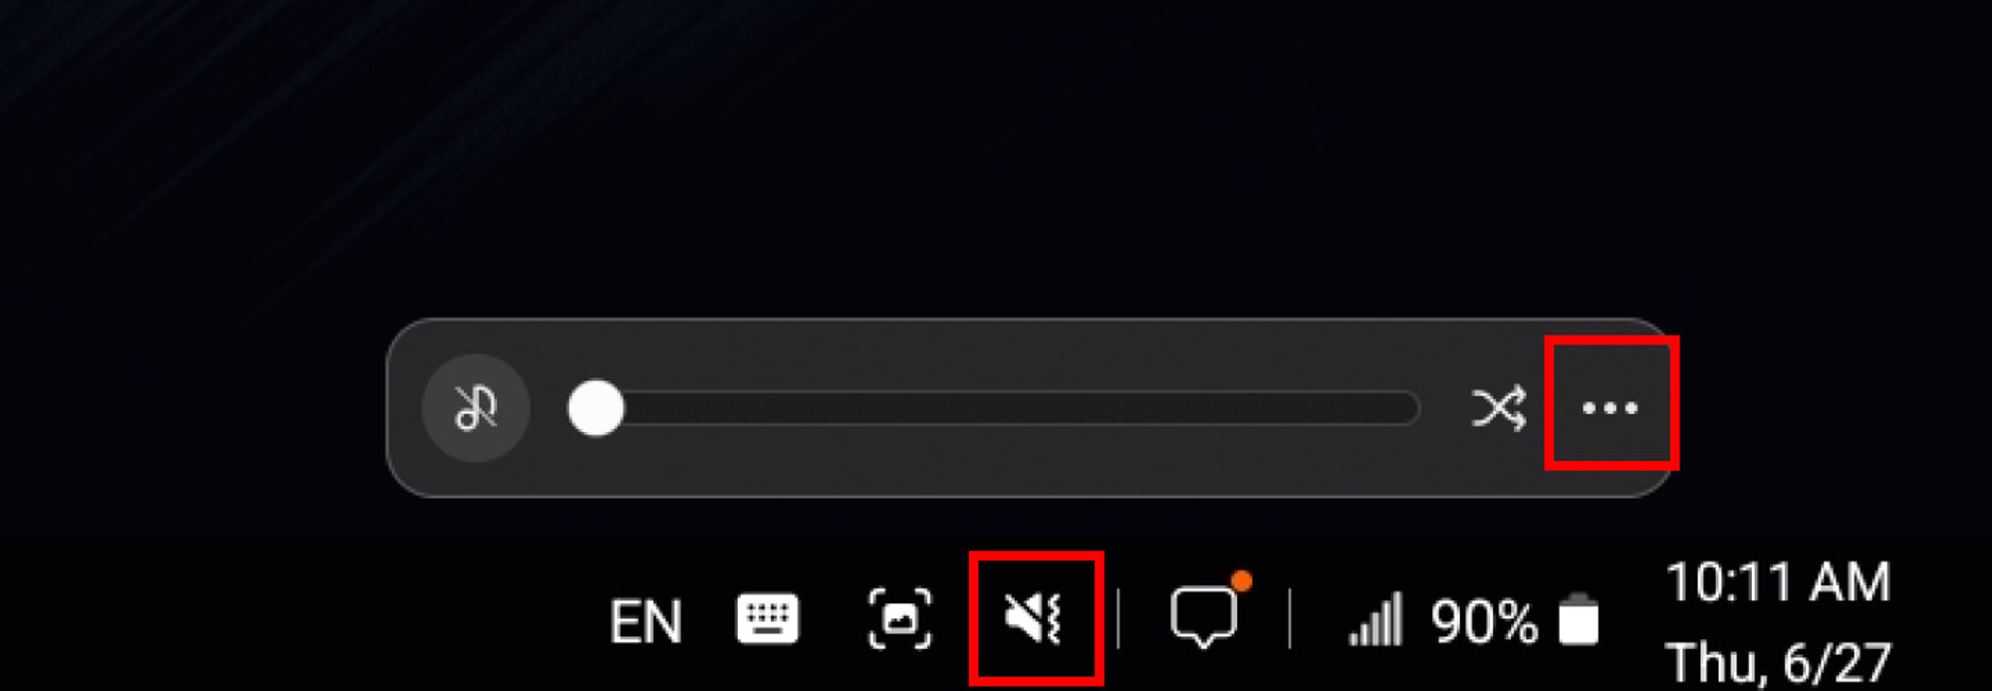Screen dimensions: 1992x691
Task: Click the mobile signal strength bars
Action: pyautogui.click(x=1376, y=618)
